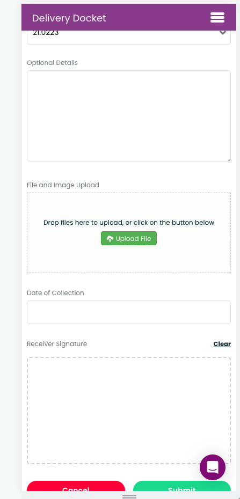Viewport: 240px width, 499px height.
Task: Click the drop files here upload zone
Action: click(x=129, y=233)
